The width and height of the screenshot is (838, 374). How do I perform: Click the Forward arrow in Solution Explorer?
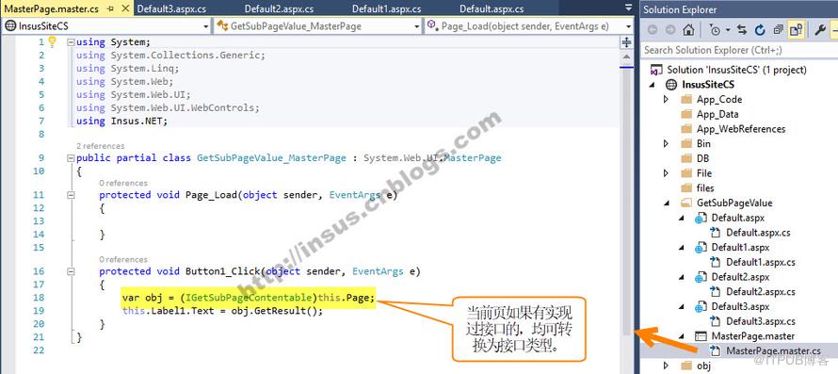[x=670, y=30]
